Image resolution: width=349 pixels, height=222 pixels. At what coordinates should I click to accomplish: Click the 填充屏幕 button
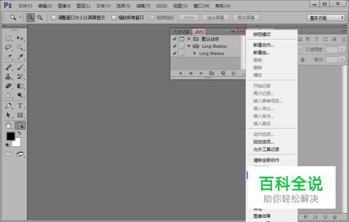[x=246, y=18]
